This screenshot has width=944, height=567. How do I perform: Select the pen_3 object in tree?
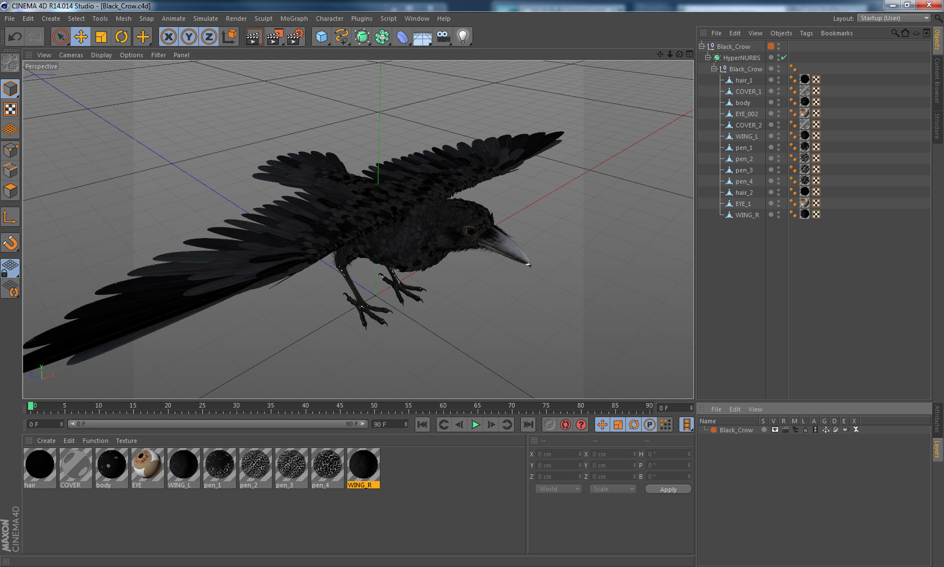(x=744, y=170)
